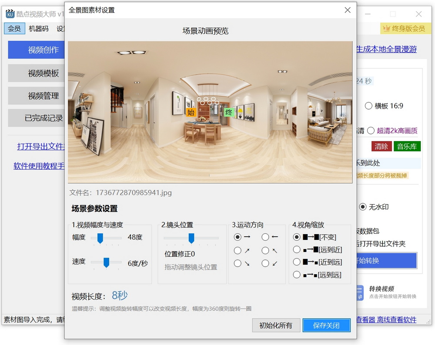This screenshot has height=345, width=435.
Task: Click the 初始化所有 button
Action: (x=276, y=325)
